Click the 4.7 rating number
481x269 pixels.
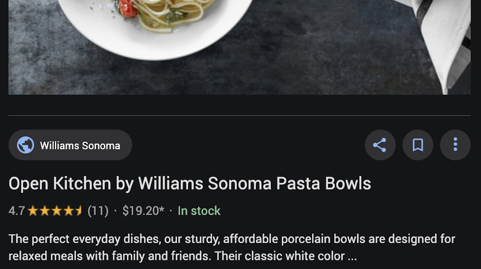point(16,211)
